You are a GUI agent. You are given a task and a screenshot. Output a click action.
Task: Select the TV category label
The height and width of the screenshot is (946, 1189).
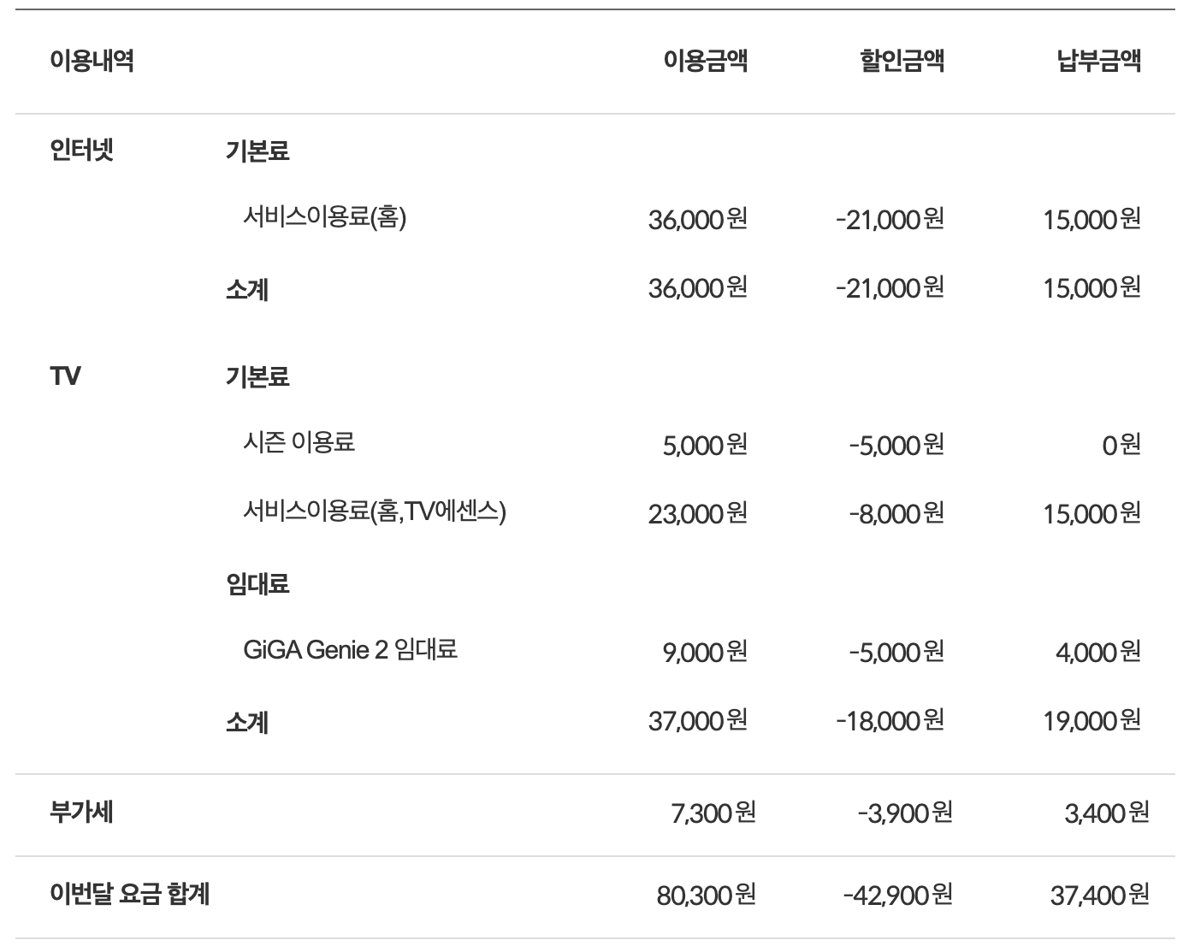point(66,376)
